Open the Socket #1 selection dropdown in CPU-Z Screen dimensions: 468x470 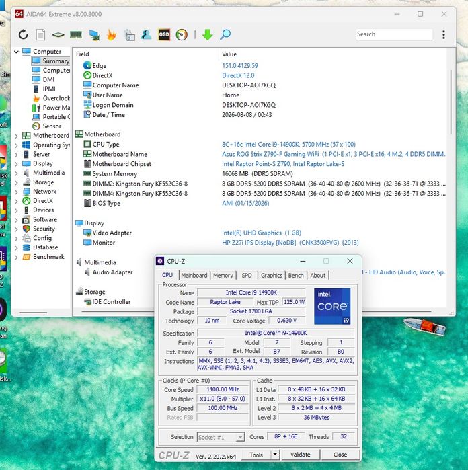221,437
